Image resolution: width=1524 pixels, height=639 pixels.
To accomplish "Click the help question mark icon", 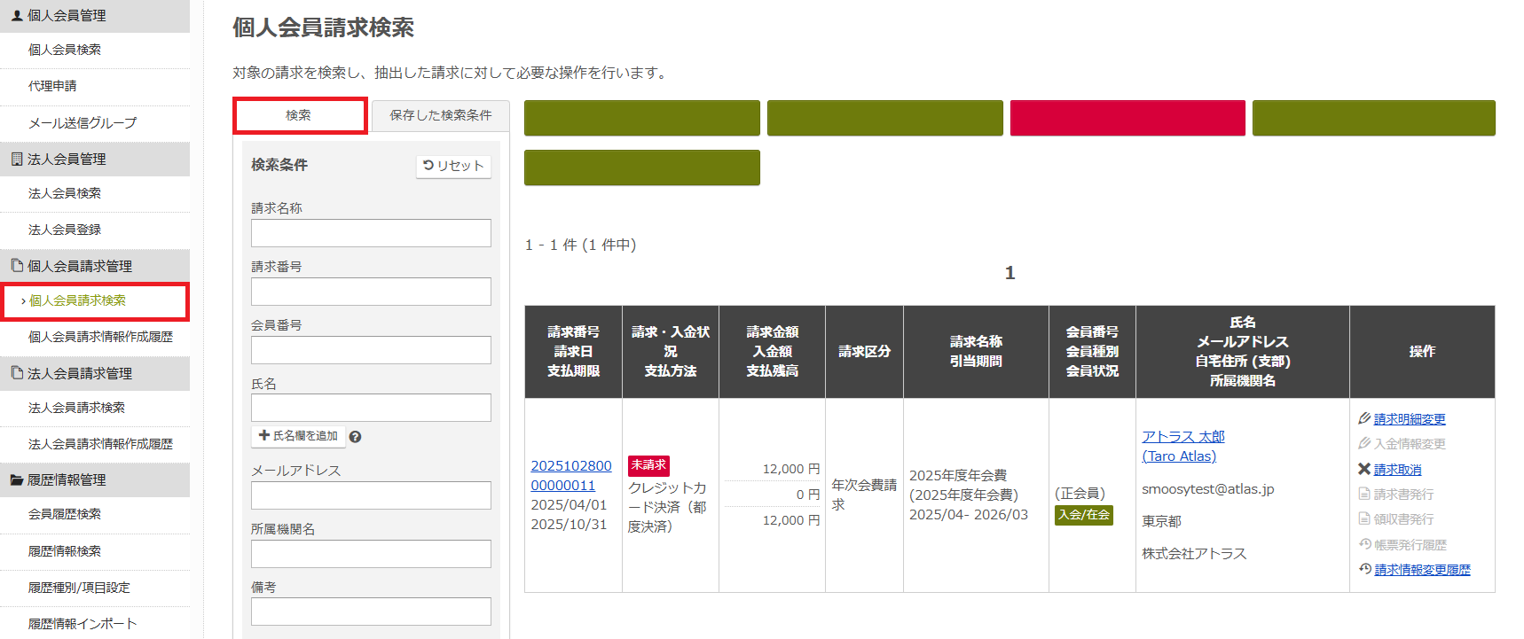I will [x=355, y=437].
